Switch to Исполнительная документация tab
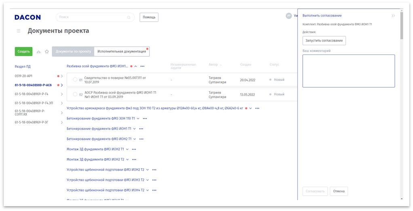Viewport: 413px width, 211px height. [x=122, y=52]
